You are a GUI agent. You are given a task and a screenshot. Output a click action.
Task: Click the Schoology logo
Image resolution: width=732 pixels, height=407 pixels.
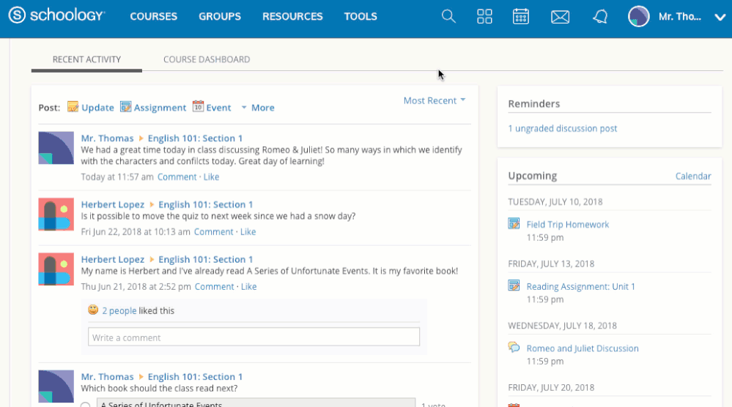56,16
